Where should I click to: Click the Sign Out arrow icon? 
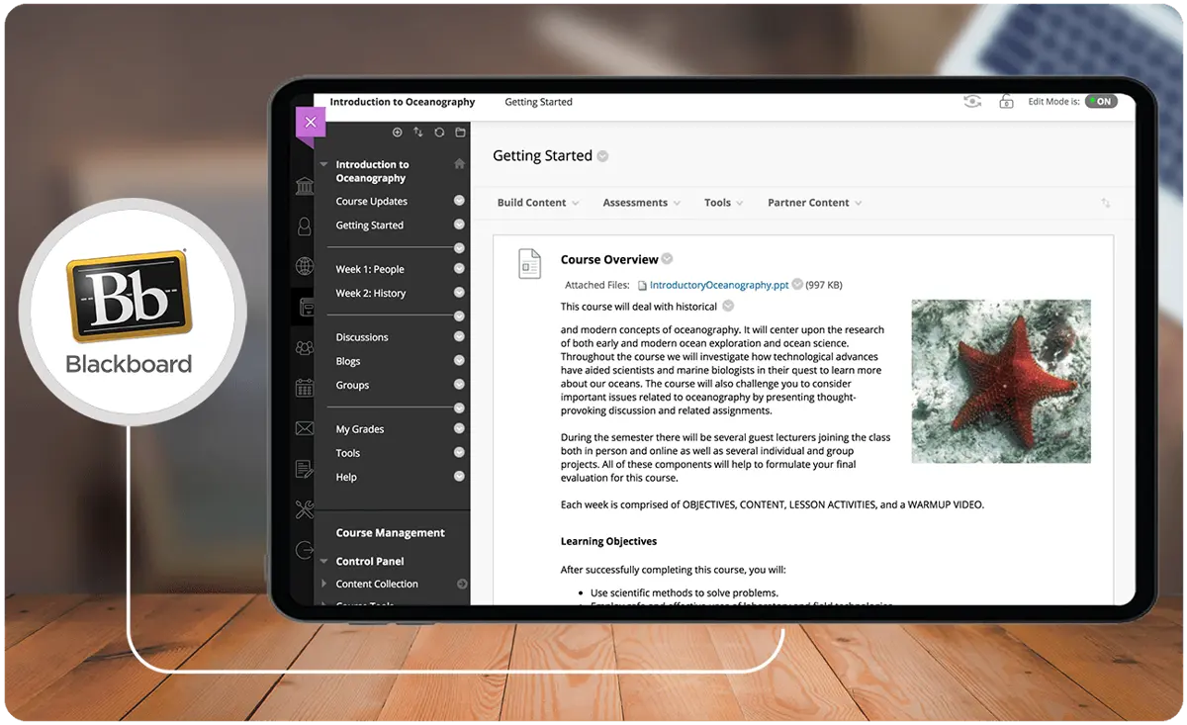point(305,551)
